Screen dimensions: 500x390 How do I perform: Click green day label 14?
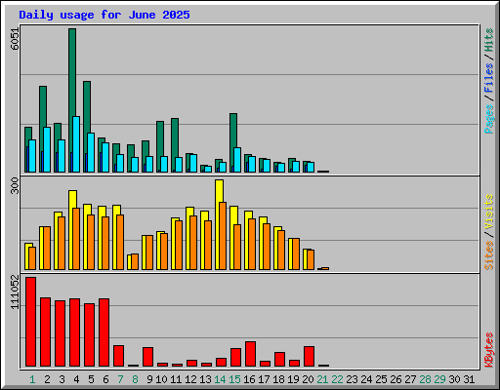click(220, 379)
